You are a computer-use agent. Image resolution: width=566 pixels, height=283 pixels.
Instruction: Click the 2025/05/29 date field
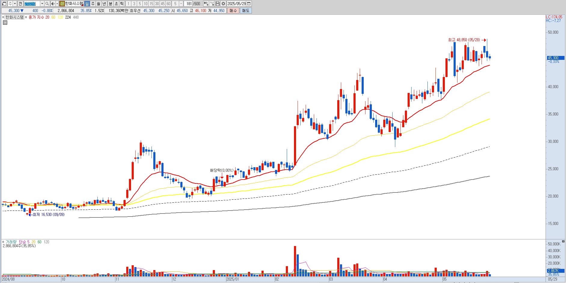[237, 4]
